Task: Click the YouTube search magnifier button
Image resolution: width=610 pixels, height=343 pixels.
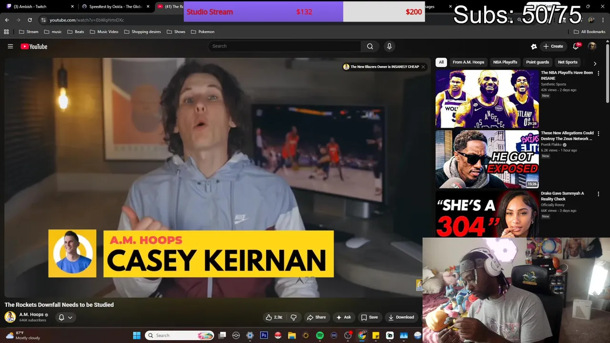Action: (370, 46)
